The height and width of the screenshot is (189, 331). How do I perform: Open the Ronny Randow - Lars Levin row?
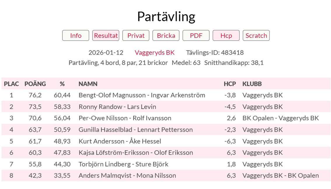tap(117, 107)
